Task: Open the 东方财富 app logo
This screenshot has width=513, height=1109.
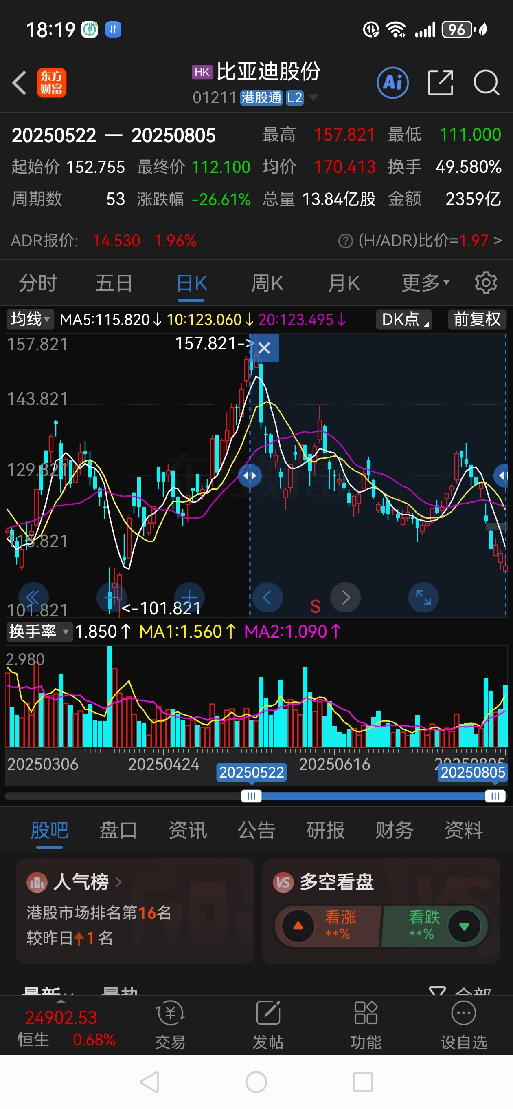Action: [x=52, y=83]
